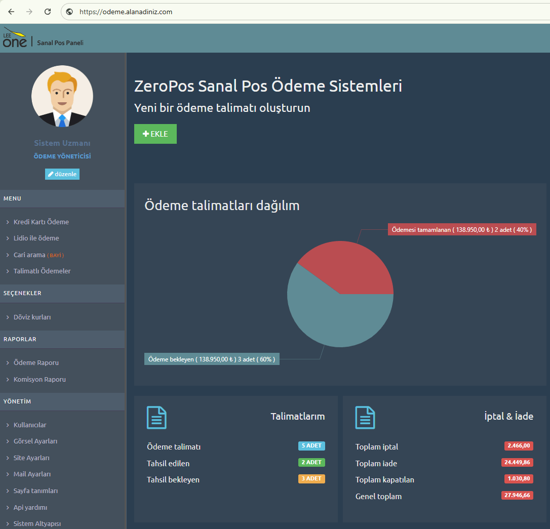Click the globe site info icon
The image size is (550, 529).
[x=70, y=12]
